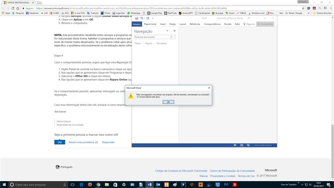
Task: Click the Português language selector
Action: 64,167
